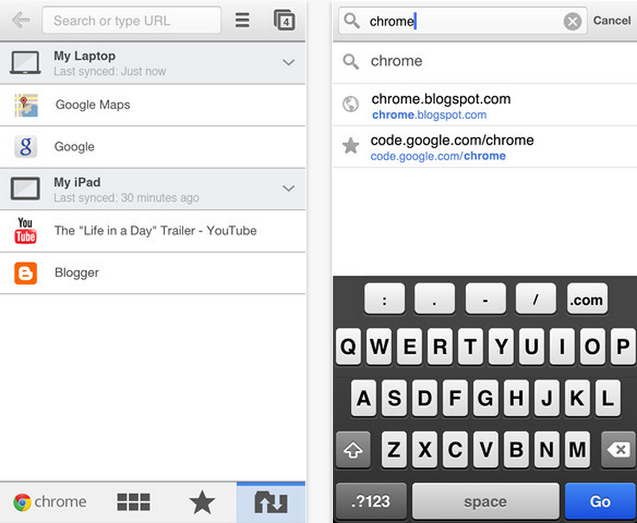637x523 pixels.
Task: Cancel the omnibox search
Action: 612,20
